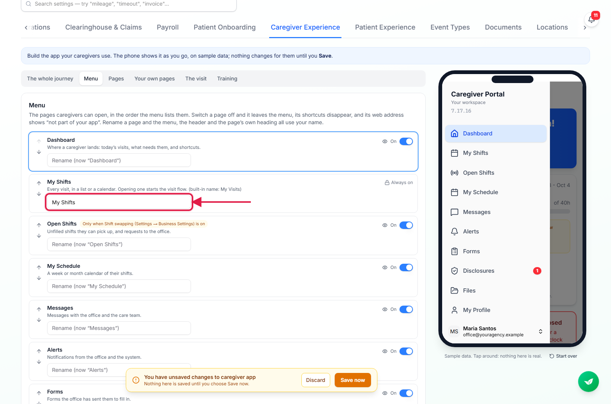
Task: Move My Schedule up with its arrow
Action: pyautogui.click(x=39, y=267)
